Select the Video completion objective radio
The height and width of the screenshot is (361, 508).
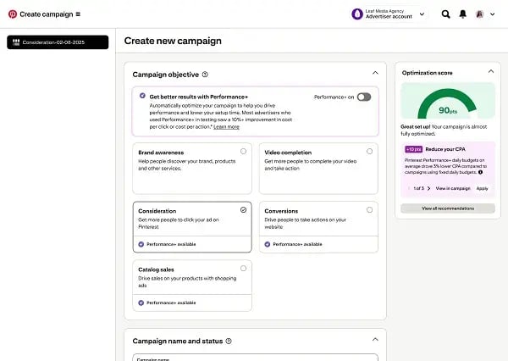click(x=369, y=151)
